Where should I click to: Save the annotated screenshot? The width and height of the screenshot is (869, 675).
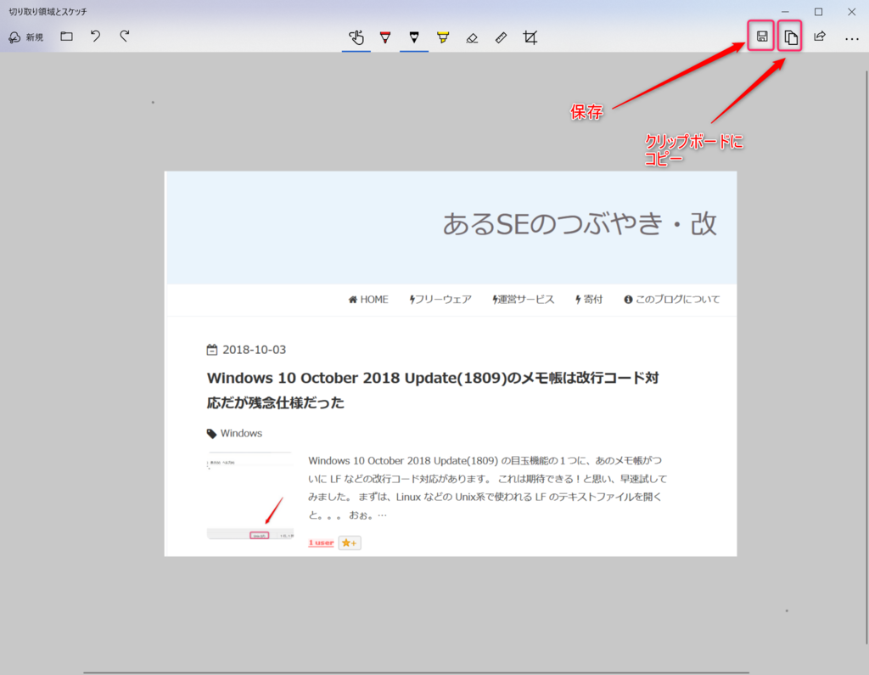pos(760,37)
